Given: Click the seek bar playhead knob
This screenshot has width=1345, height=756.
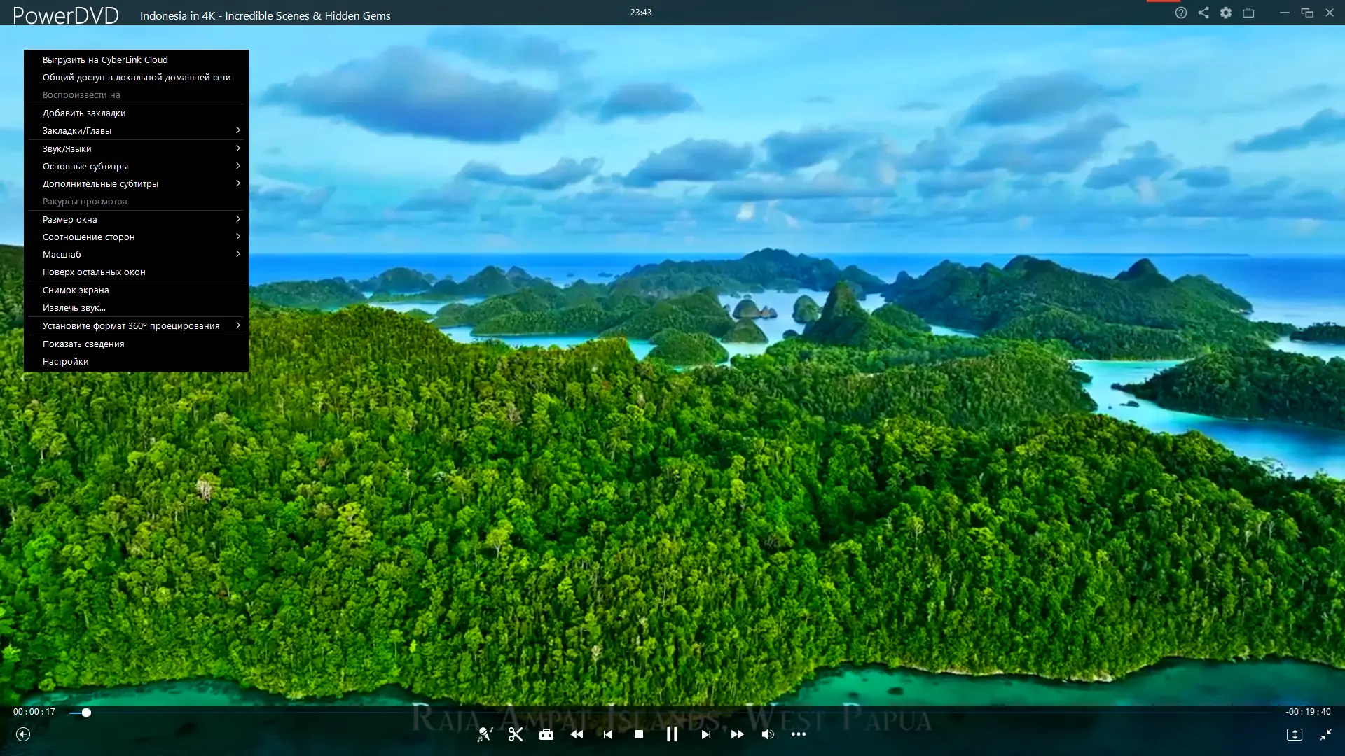Looking at the screenshot, I should (x=86, y=713).
